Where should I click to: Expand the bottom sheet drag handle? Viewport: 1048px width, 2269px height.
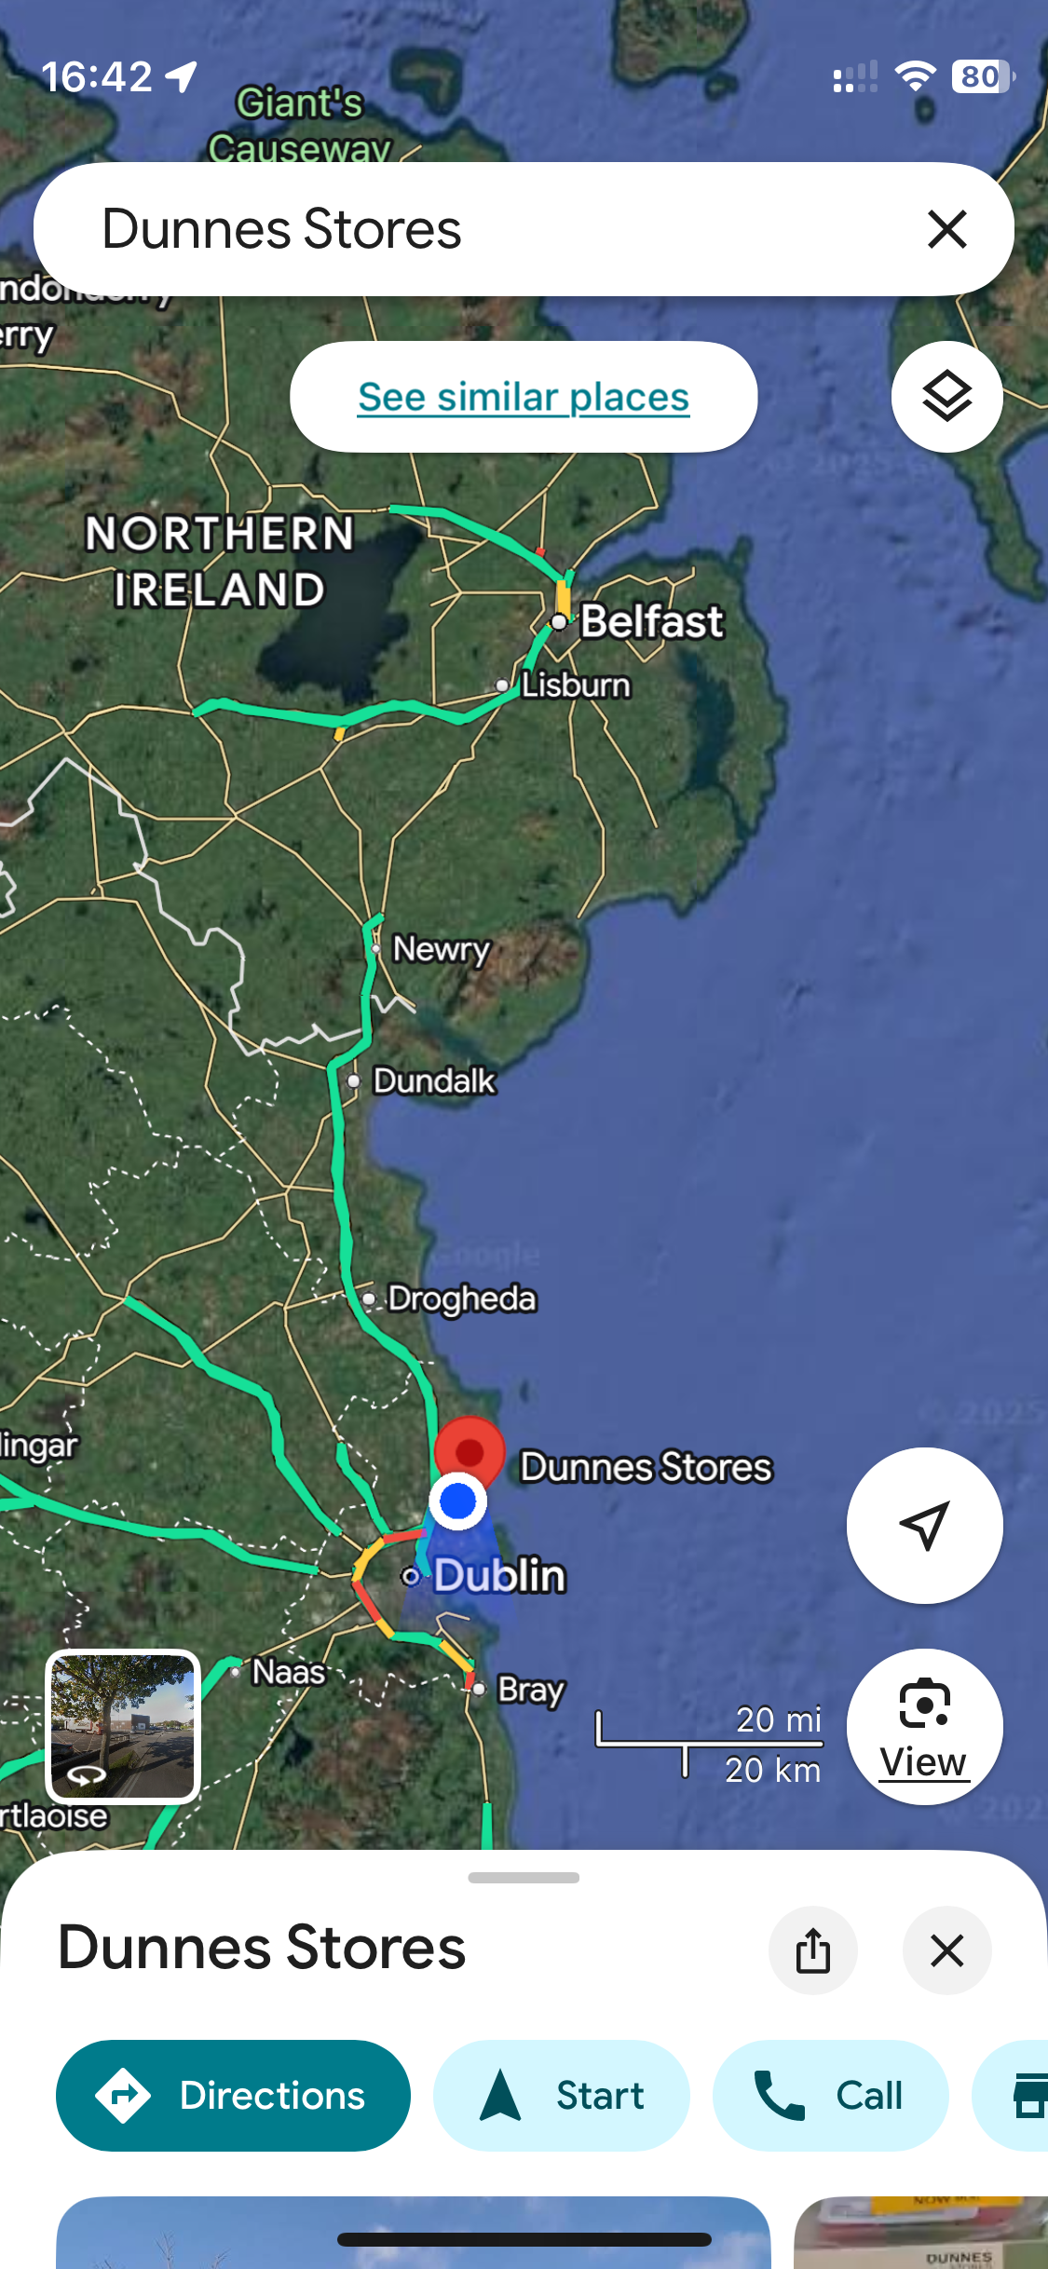524,1878
